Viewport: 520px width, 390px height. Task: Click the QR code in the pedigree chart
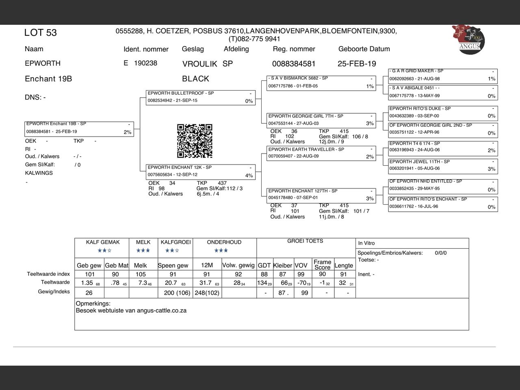pos(195,141)
